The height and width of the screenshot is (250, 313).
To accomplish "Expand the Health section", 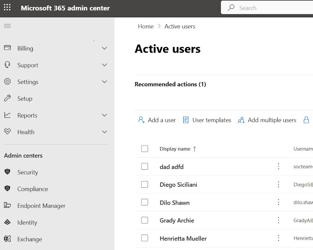I will (x=104, y=132).
